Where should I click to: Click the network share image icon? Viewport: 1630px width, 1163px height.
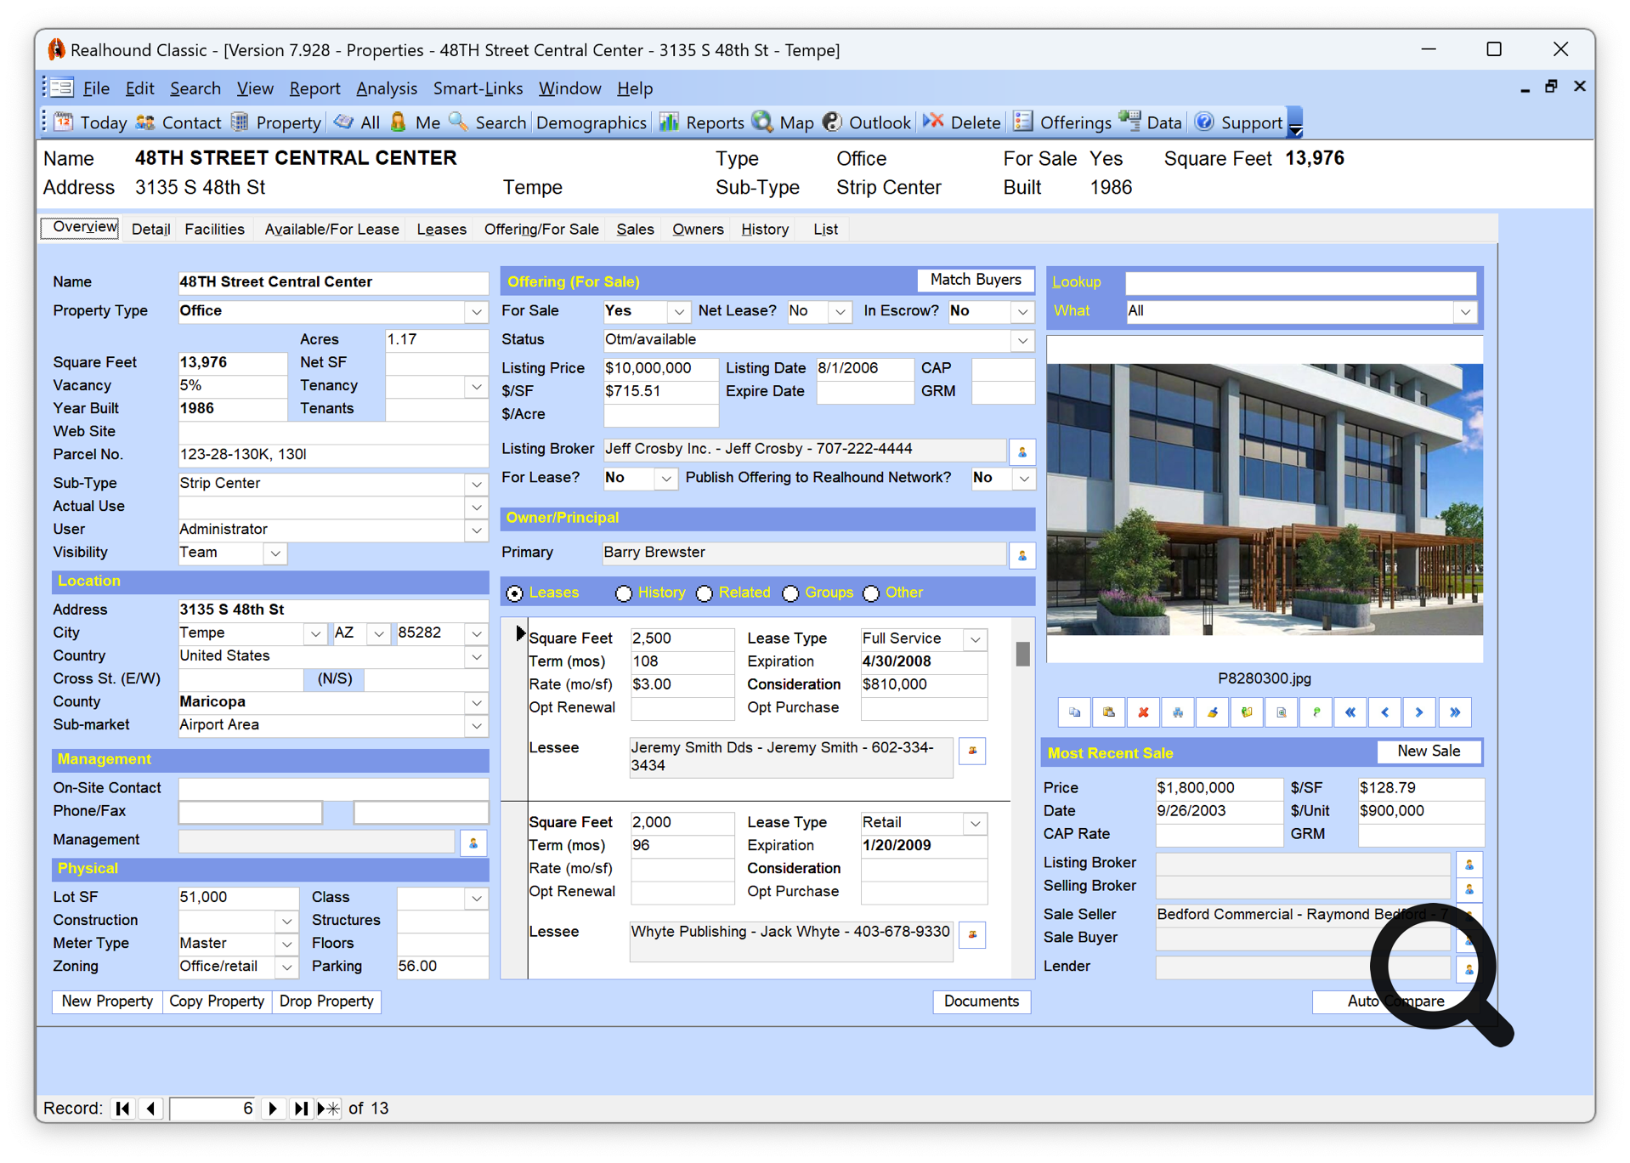click(1178, 712)
